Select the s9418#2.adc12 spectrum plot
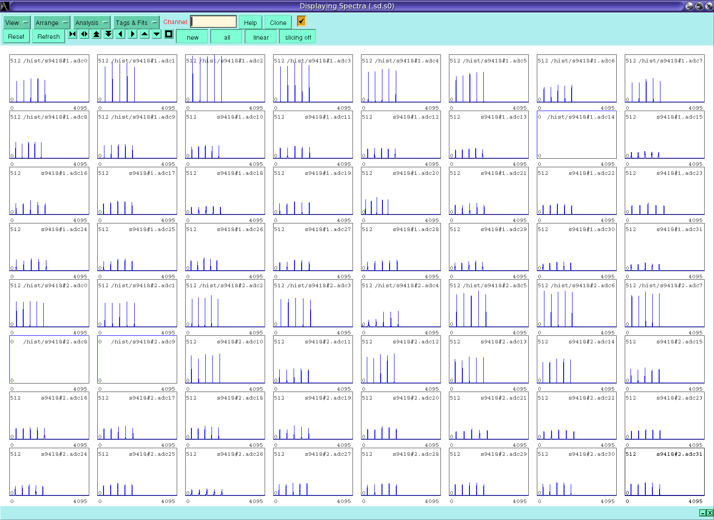This screenshot has width=714, height=520. (401, 360)
